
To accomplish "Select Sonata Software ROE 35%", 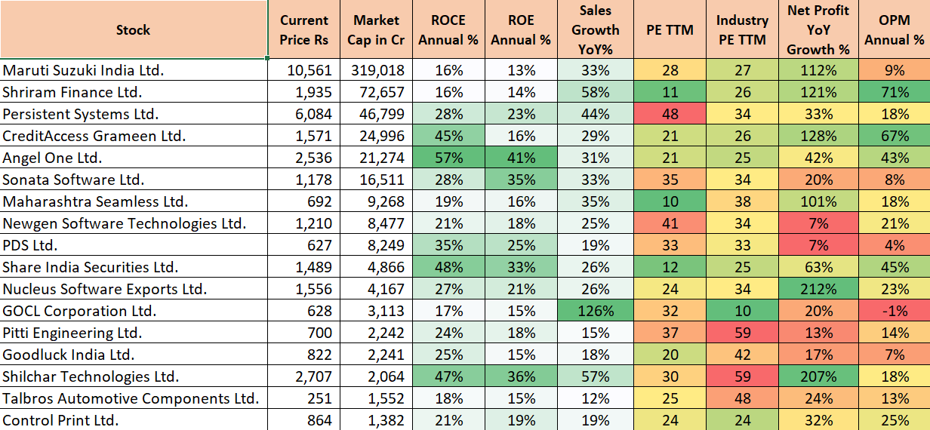I will 521,180.
